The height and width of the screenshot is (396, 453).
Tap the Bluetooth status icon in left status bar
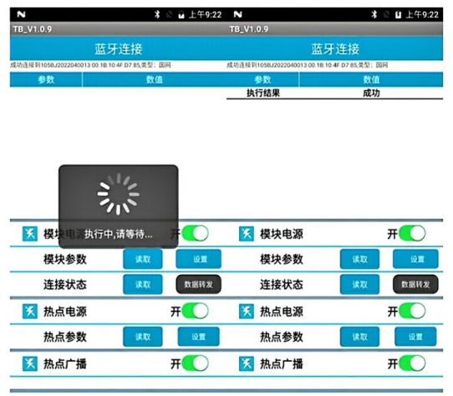click(157, 14)
